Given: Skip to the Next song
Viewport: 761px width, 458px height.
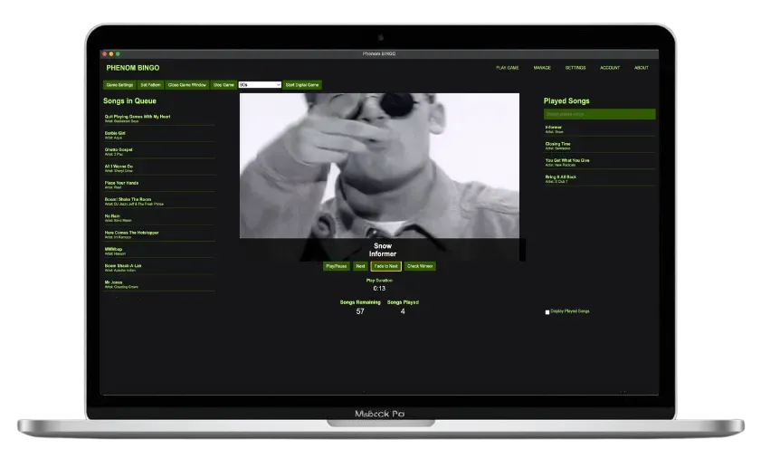Looking at the screenshot, I should click(360, 266).
